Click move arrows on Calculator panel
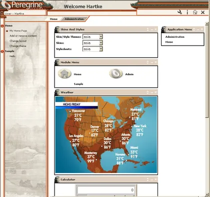This screenshot has width=210, height=197. pyautogui.click(x=147, y=179)
